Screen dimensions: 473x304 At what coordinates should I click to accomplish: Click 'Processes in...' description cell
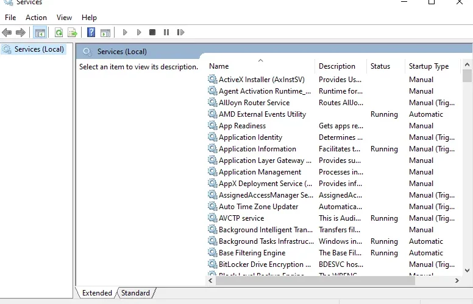click(341, 172)
